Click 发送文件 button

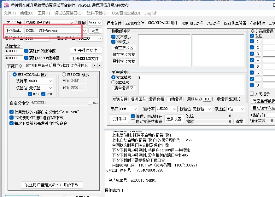tap(120, 99)
